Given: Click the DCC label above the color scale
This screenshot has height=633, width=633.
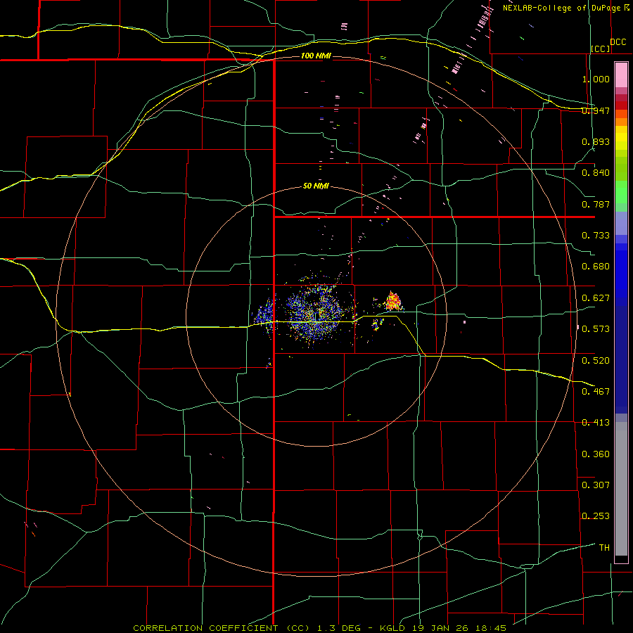Looking at the screenshot, I should (x=618, y=42).
